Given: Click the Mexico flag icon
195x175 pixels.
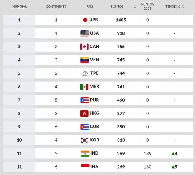Looking at the screenshot, I should (x=84, y=87).
